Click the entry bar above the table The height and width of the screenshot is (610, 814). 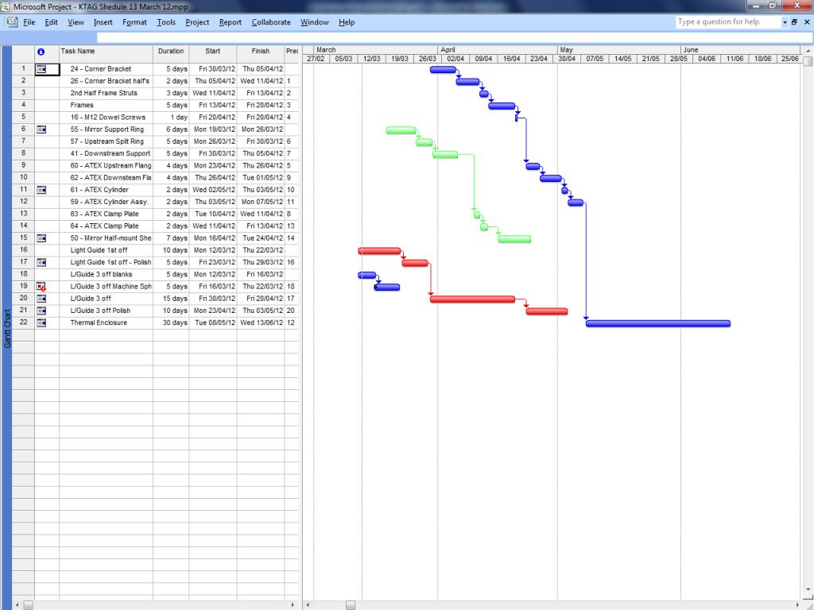(454, 37)
